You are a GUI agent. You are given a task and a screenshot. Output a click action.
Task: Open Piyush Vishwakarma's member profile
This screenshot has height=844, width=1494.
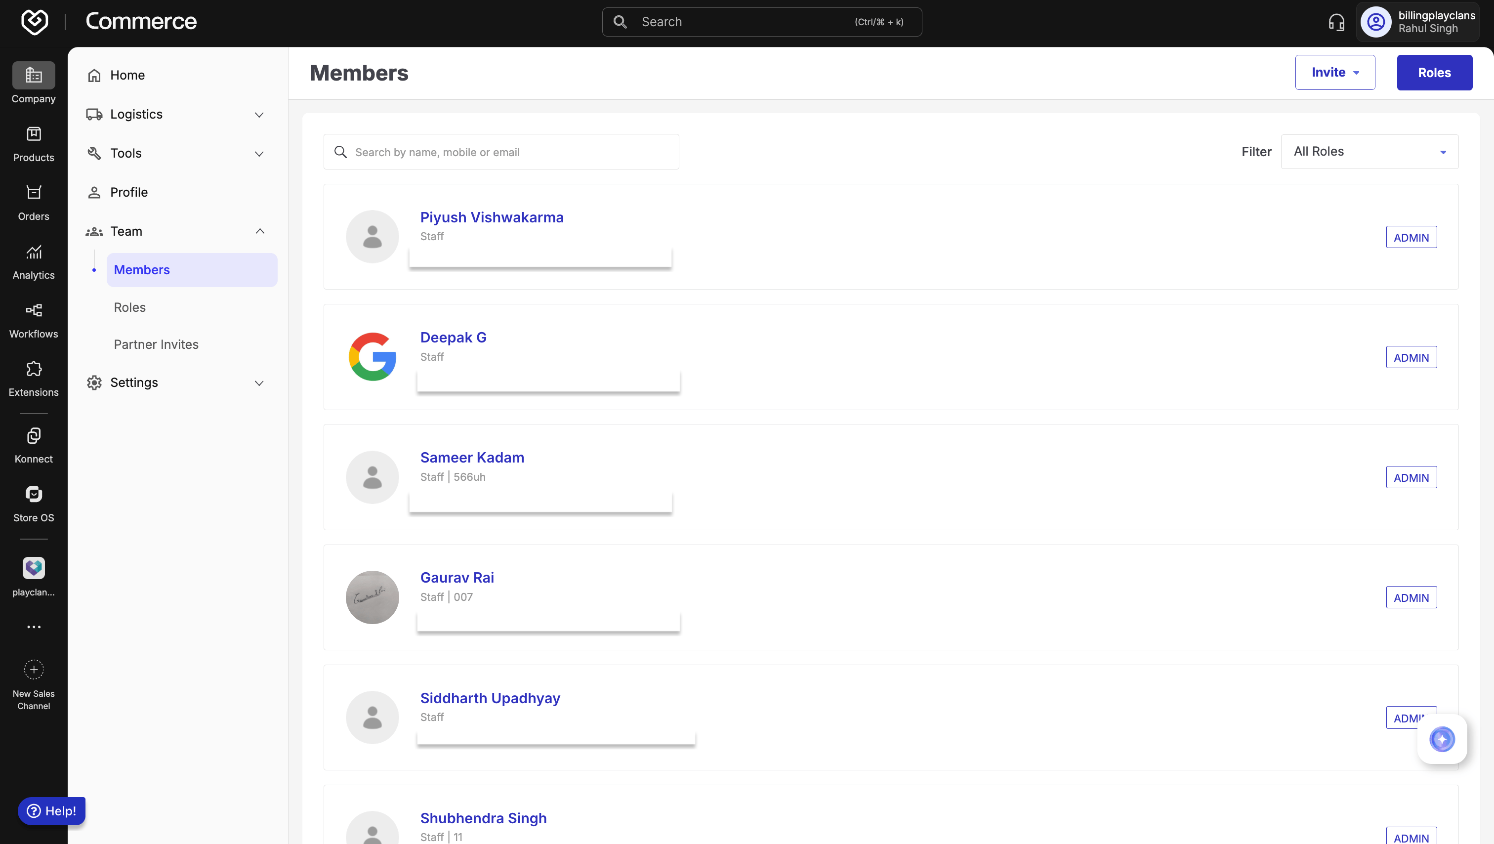point(491,217)
